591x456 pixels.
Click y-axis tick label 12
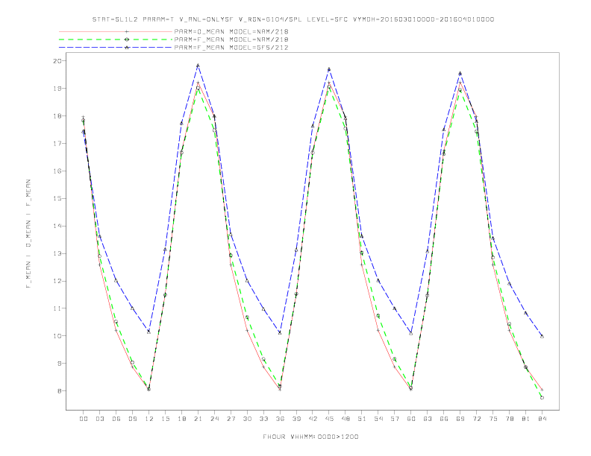(58, 281)
